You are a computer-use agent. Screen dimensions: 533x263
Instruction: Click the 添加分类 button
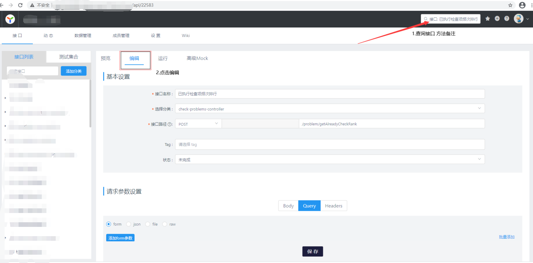click(74, 71)
